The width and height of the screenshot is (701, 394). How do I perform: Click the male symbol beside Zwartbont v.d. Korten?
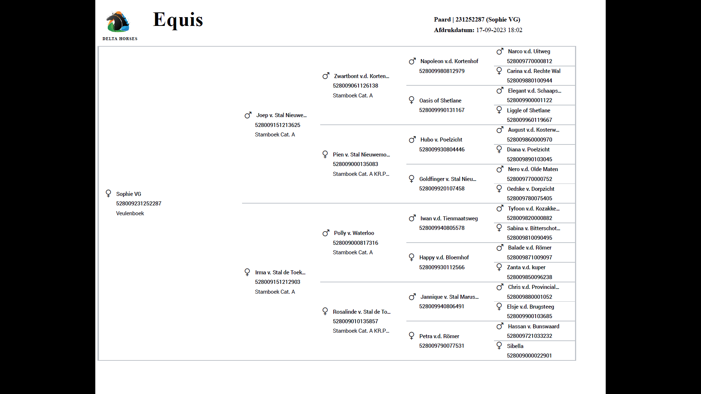(326, 76)
